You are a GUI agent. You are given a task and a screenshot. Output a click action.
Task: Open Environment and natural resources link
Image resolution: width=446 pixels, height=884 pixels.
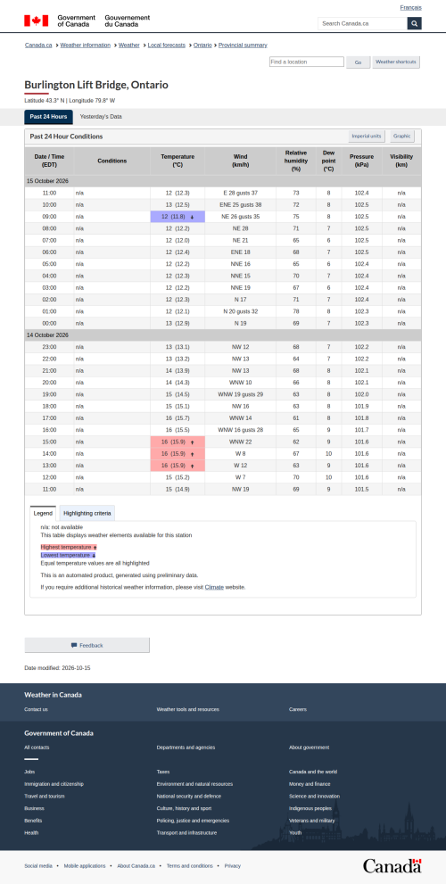194,784
